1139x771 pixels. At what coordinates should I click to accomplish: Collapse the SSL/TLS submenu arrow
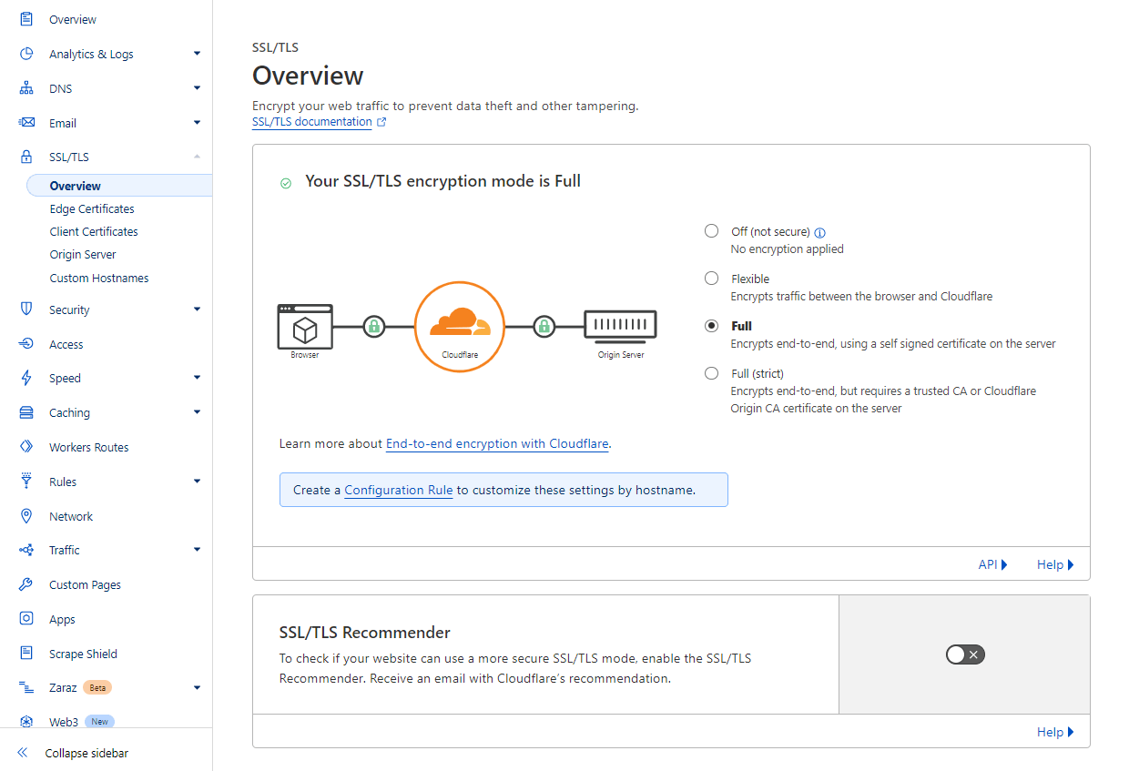click(197, 157)
